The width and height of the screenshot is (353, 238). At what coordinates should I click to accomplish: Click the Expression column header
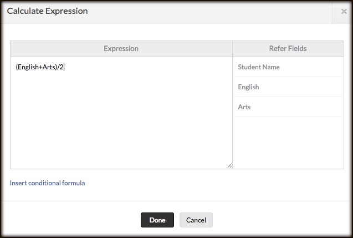click(121, 49)
